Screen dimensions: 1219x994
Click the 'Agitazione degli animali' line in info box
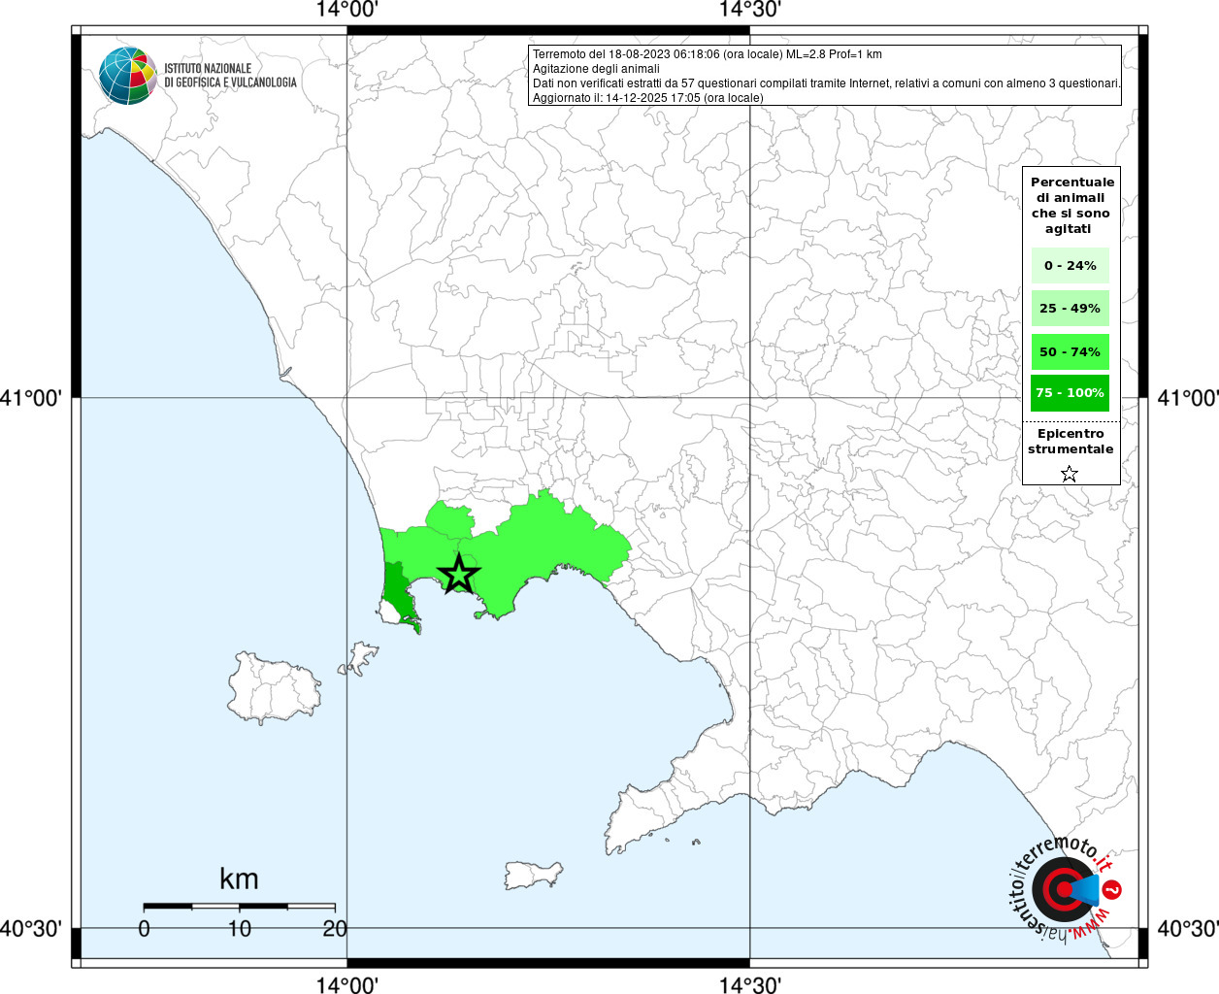pos(596,69)
